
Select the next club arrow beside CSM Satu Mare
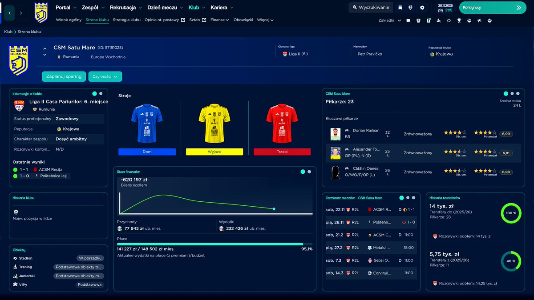[44, 55]
